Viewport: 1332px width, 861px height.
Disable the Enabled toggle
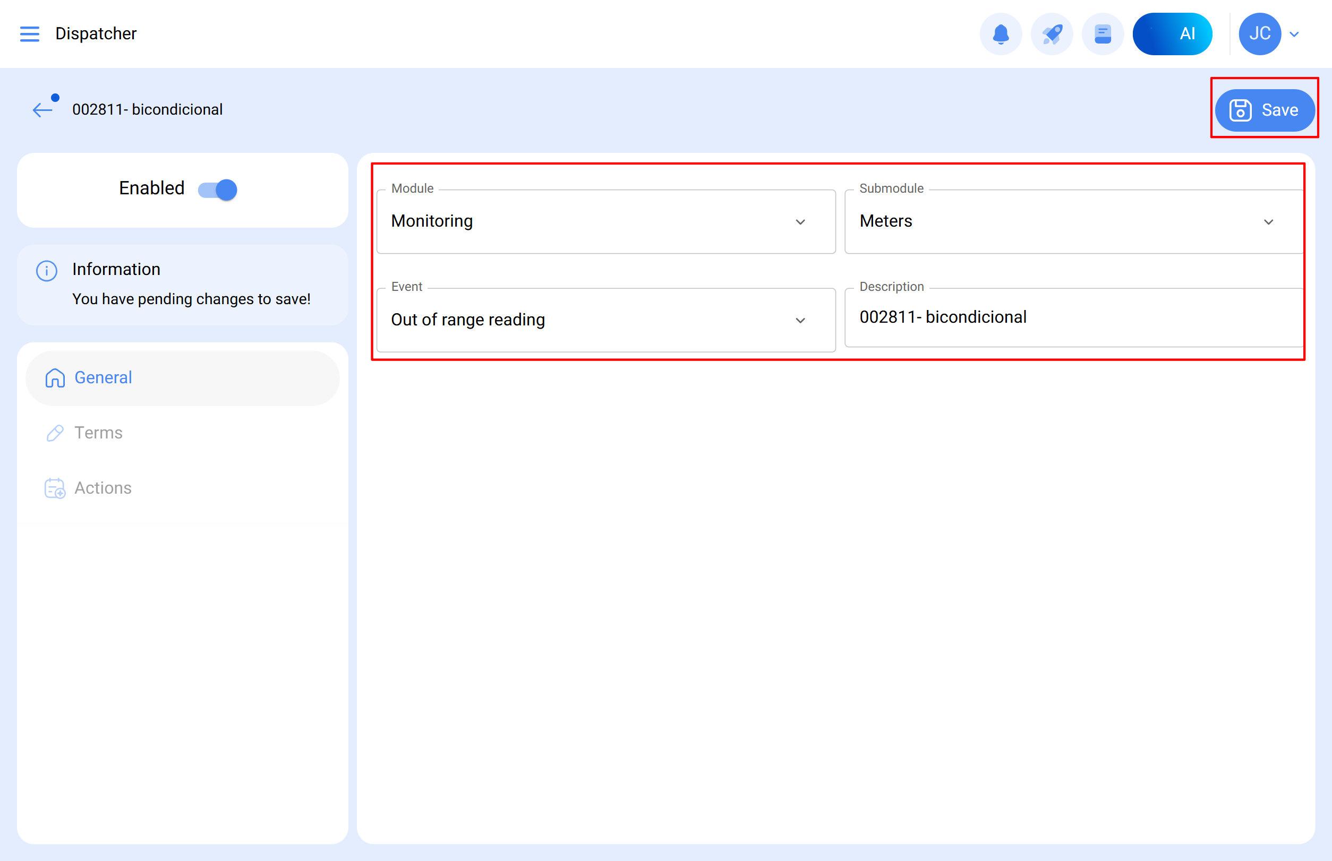(216, 190)
